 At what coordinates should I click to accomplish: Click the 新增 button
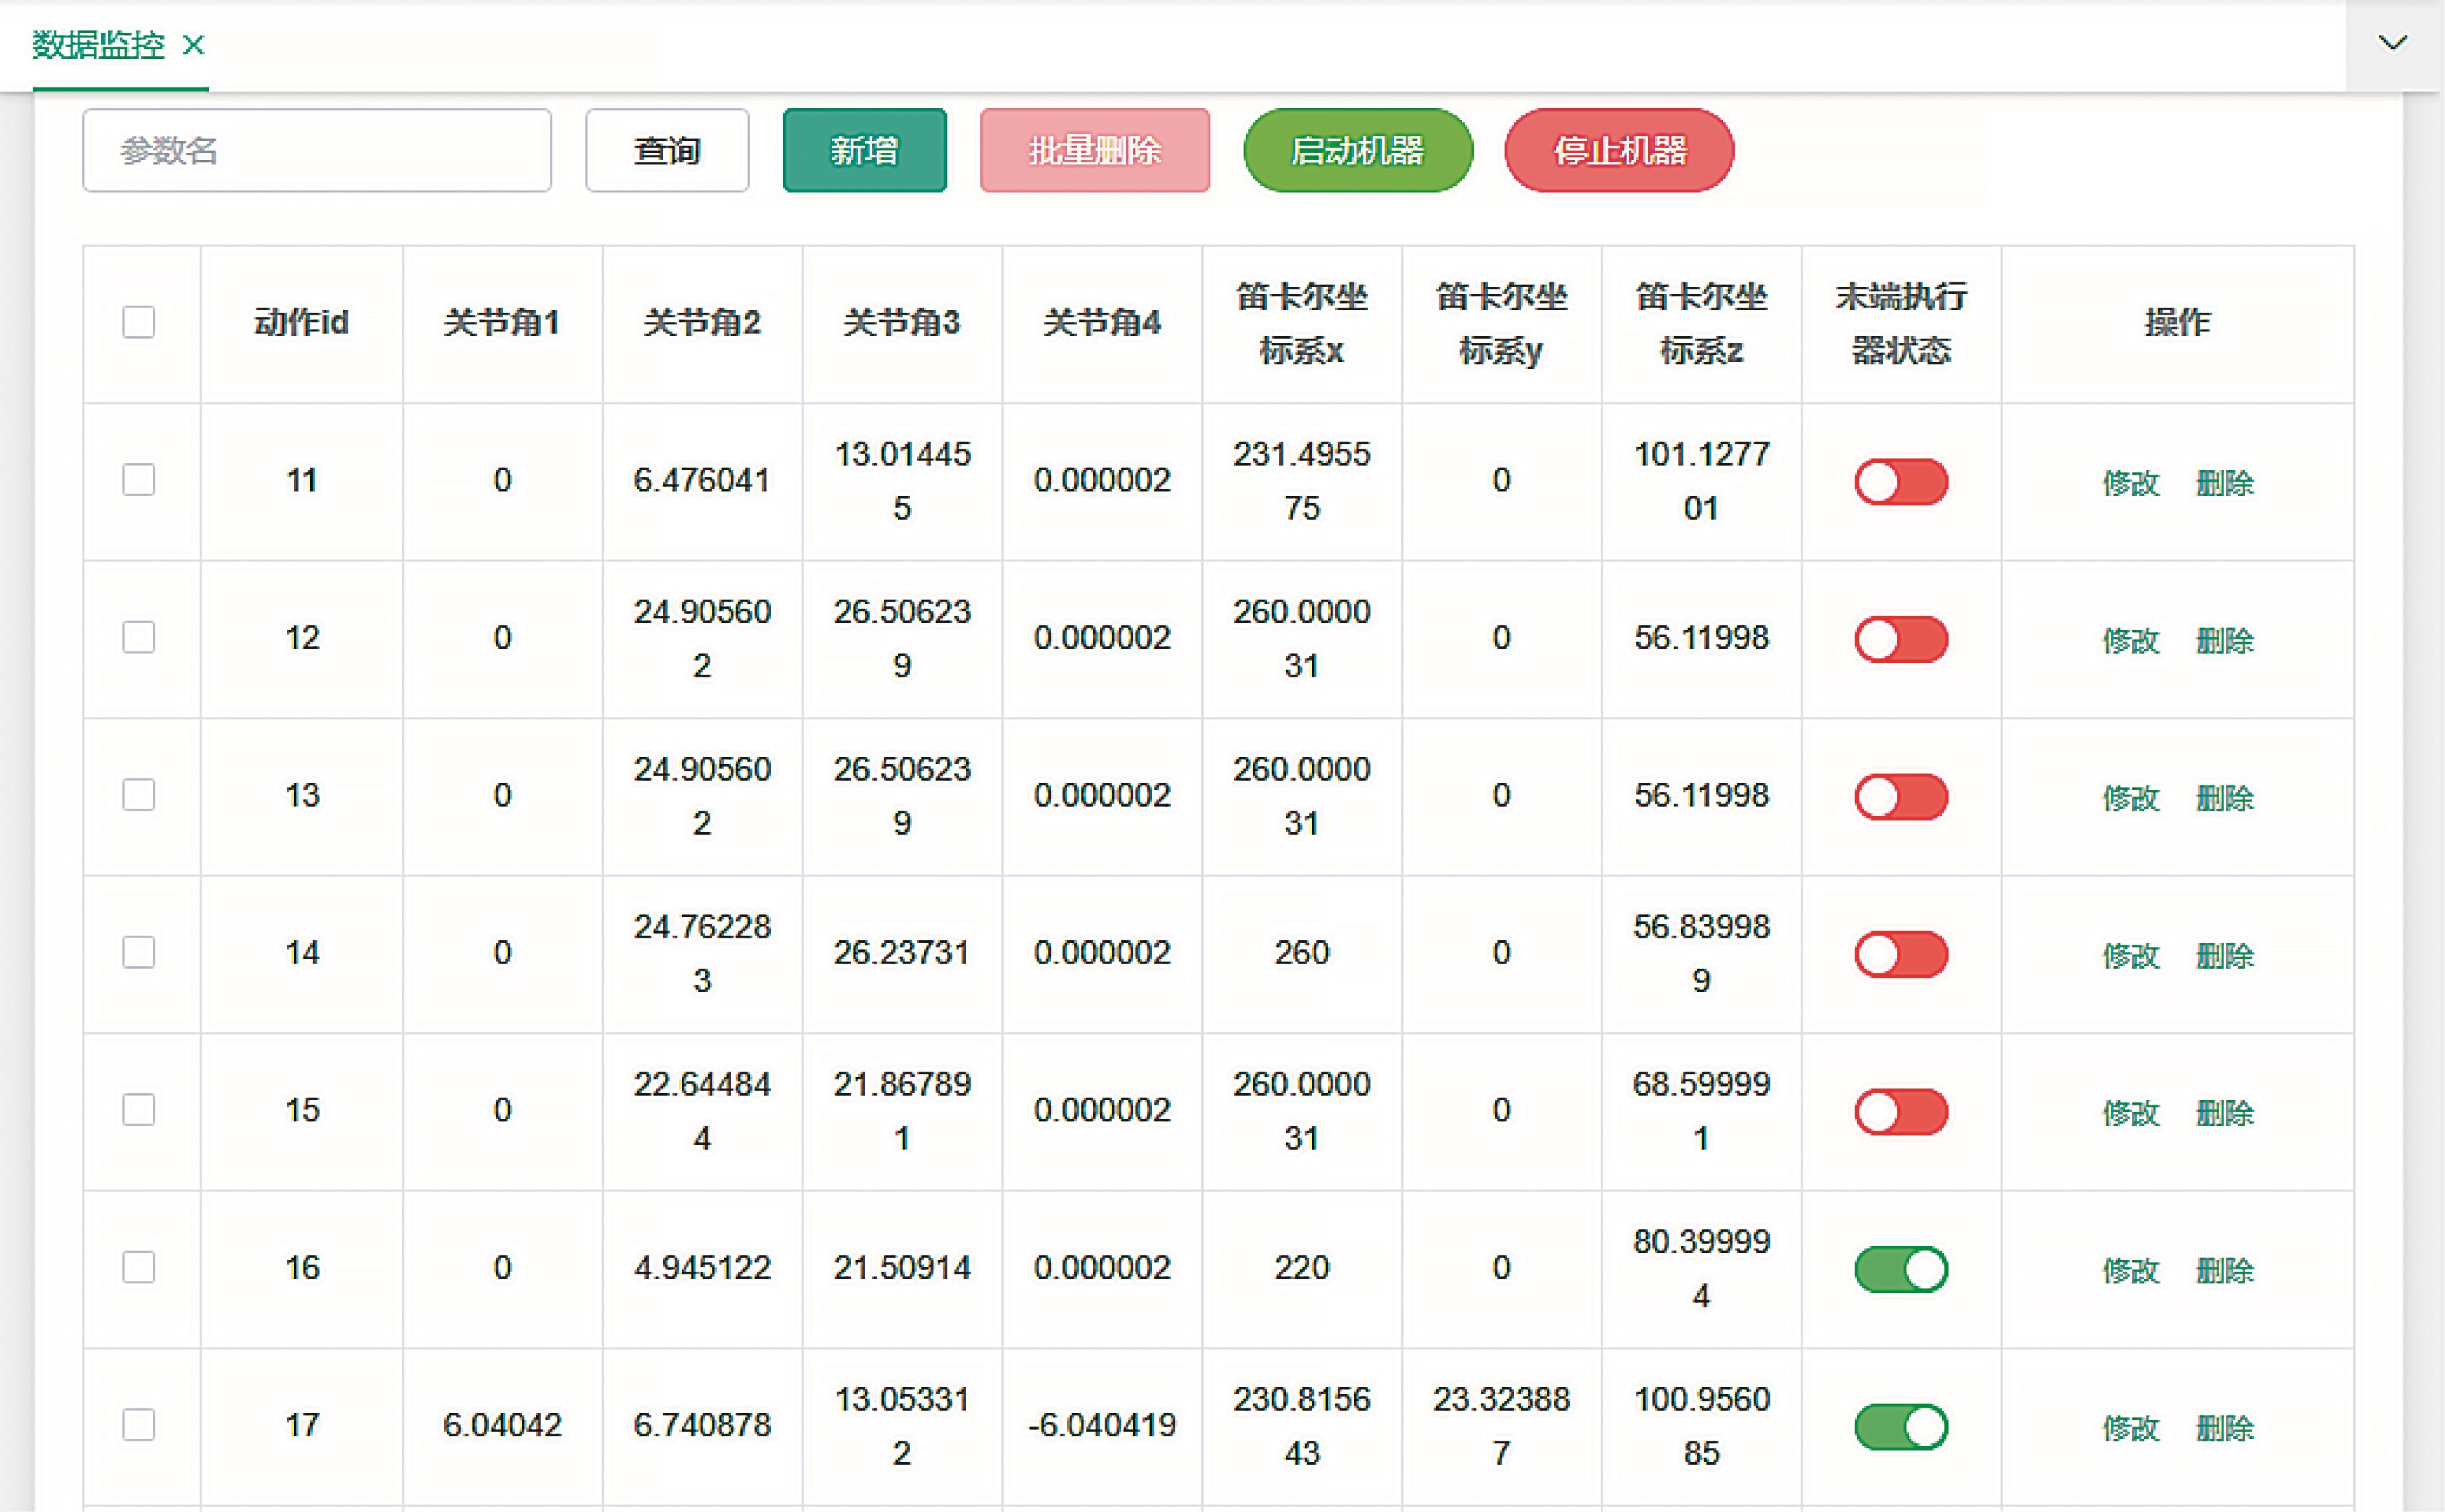click(x=865, y=150)
